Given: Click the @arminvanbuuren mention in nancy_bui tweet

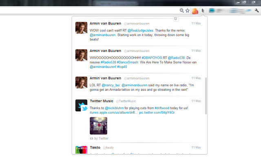Looking at the screenshot, I should pos(135,85).
